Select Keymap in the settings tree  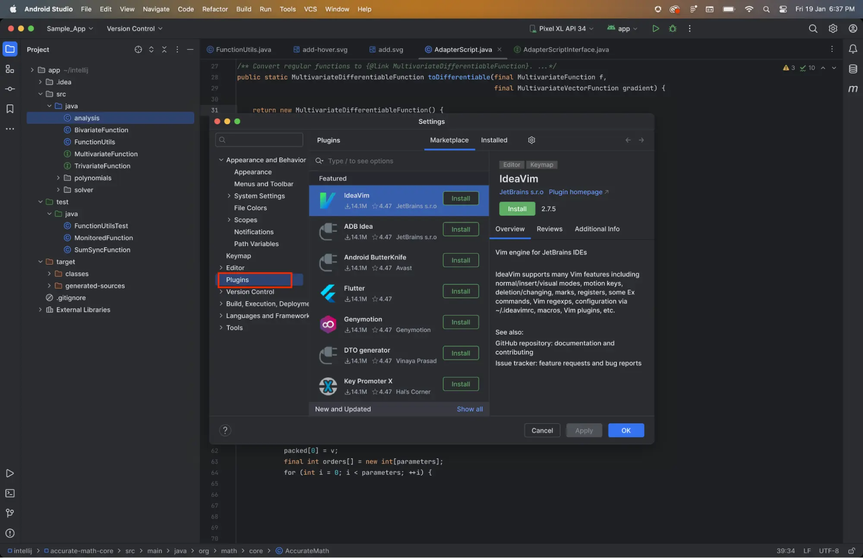[x=238, y=255]
